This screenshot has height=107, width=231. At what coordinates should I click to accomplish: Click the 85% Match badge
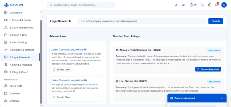(214, 82)
